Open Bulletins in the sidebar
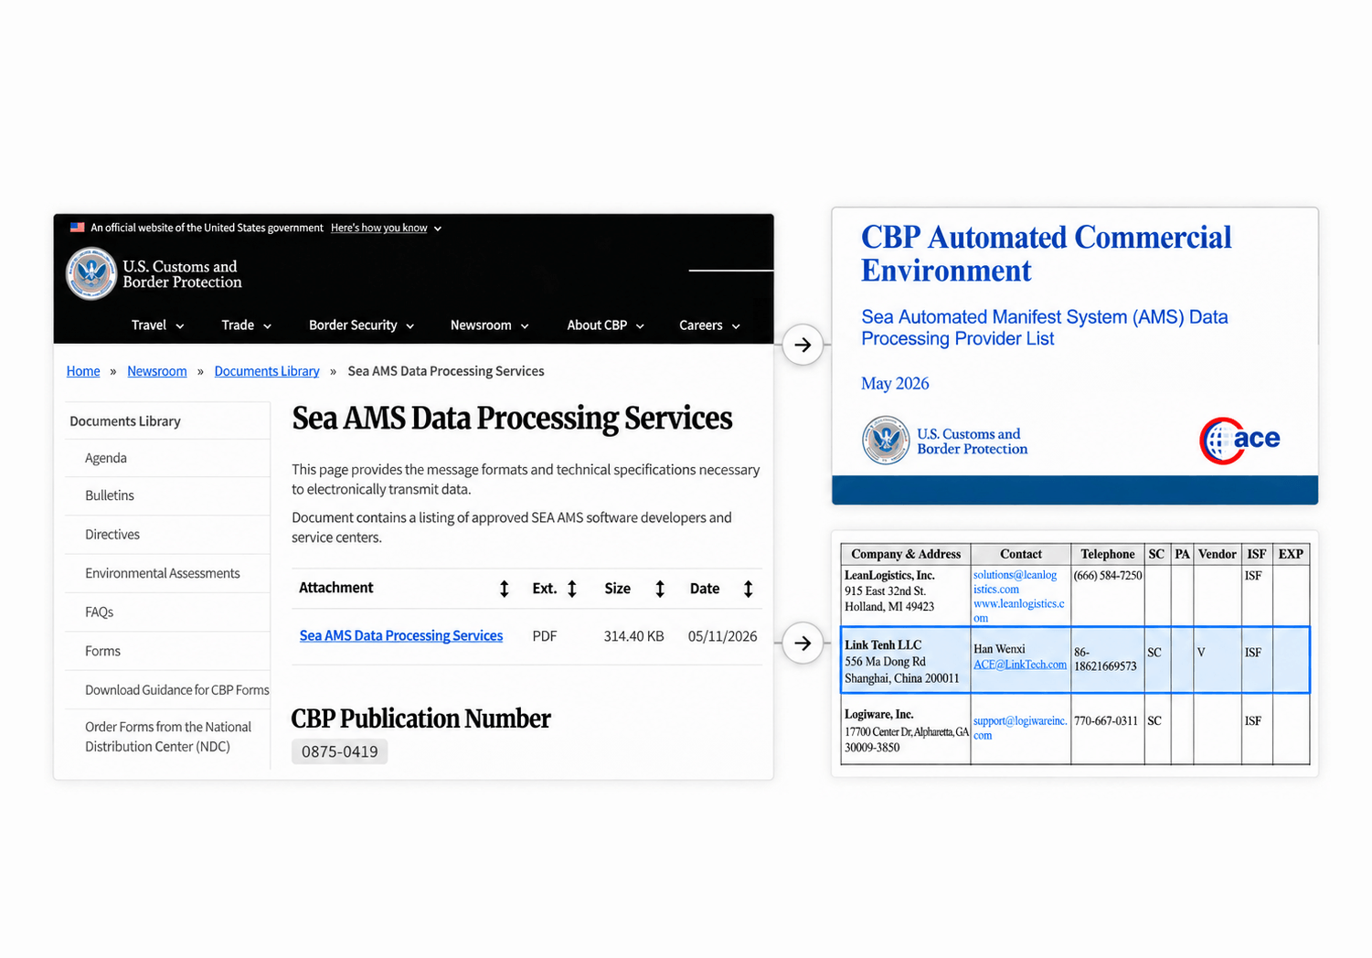Screen dimensions: 1372x958 110,495
